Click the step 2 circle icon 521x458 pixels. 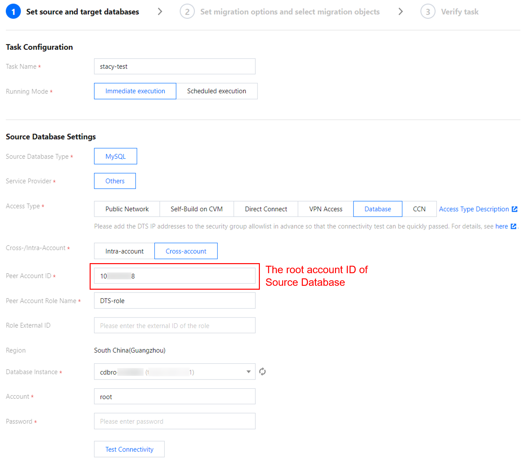(187, 12)
